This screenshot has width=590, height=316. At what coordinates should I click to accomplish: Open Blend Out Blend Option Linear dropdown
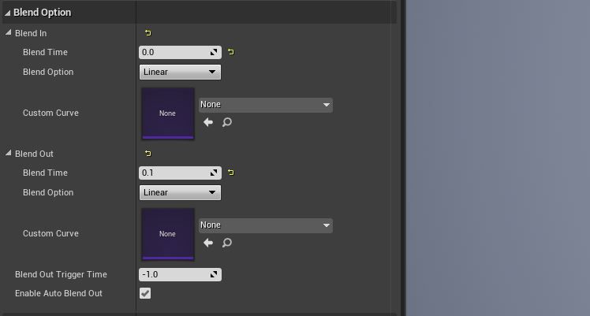point(181,192)
